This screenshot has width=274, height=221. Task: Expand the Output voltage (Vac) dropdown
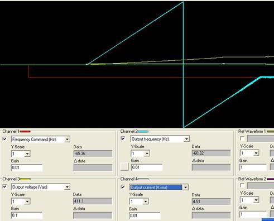67,187
